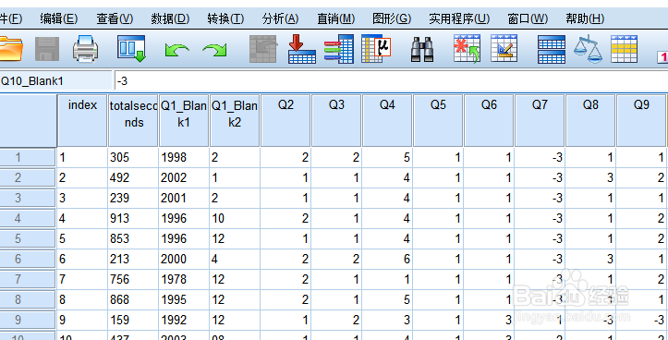Open the Variables info icon

[x=339, y=49]
